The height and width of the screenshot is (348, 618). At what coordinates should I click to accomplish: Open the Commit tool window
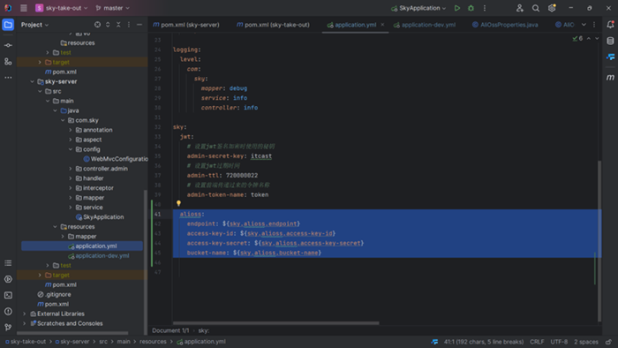click(x=8, y=45)
